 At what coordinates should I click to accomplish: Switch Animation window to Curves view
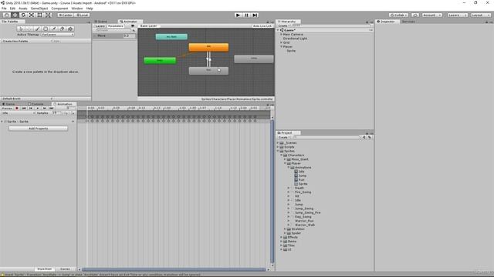click(x=65, y=269)
